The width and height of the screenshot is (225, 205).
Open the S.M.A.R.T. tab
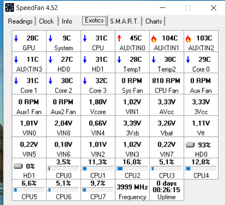(x=124, y=21)
